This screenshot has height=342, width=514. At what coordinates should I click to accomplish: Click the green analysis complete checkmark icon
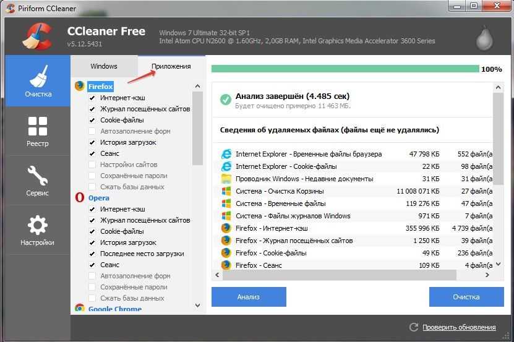(x=226, y=100)
